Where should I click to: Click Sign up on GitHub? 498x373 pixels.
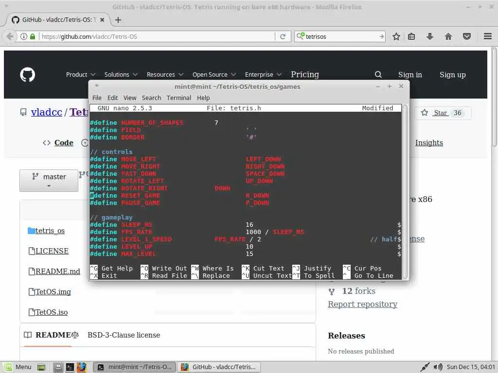[453, 74]
